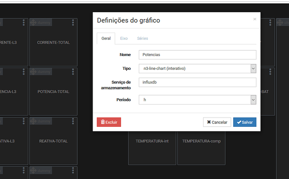Click the move handle icon on REATIVA-TOTAL
This screenshot has height=179, width=289.
[34, 122]
